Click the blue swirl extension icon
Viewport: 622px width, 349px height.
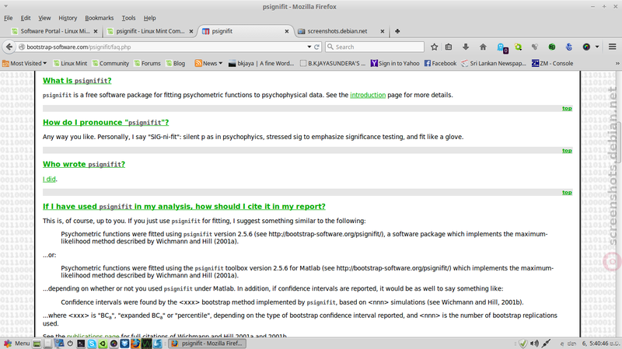[x=569, y=47]
